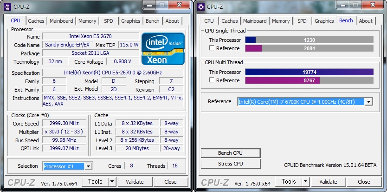The image size is (387, 192).
Task: Switch to Bench tab in left window
Action: click(153, 21)
